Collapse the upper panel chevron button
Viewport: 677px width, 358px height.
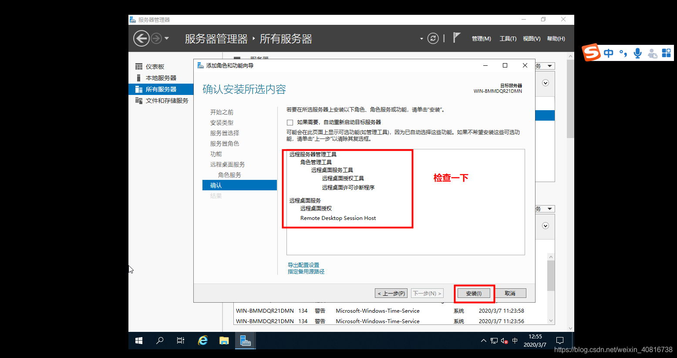pyautogui.click(x=546, y=83)
